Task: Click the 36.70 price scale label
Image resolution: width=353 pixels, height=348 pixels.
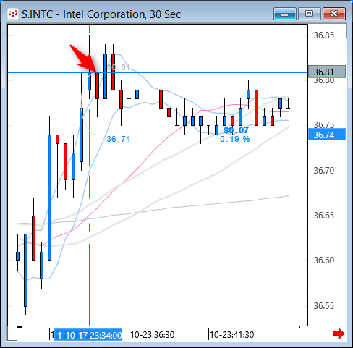Action: tap(324, 171)
